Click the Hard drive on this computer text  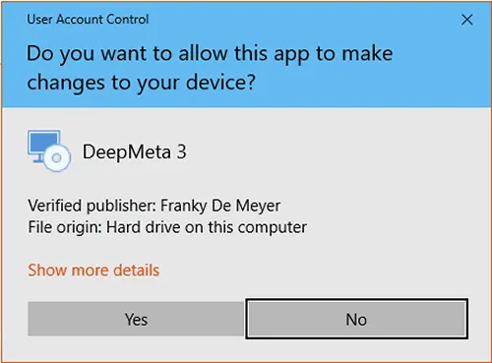coord(207,227)
